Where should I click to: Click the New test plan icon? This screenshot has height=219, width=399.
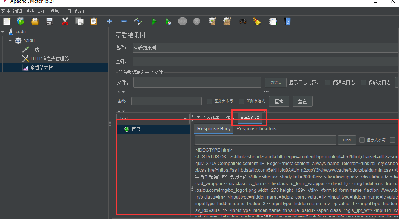[7, 21]
